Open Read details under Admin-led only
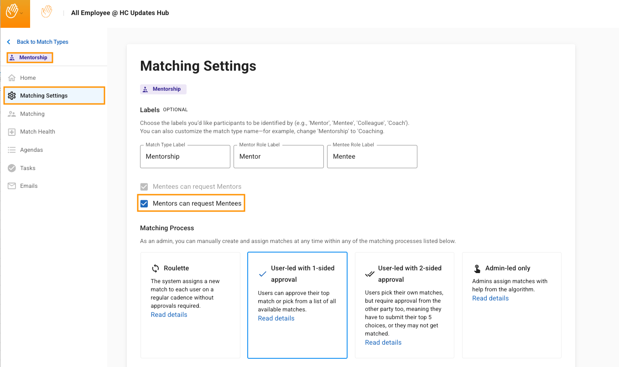Viewport: 619px width, 367px height. click(490, 298)
